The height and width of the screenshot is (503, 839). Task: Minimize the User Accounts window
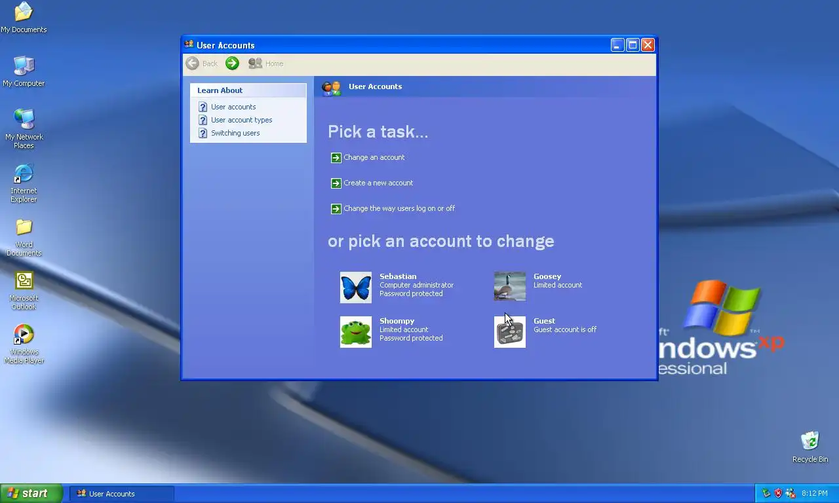pos(617,45)
